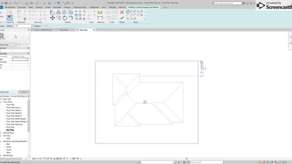Select the Spline draw tool
This screenshot has height=164, width=292.
coord(141,15)
